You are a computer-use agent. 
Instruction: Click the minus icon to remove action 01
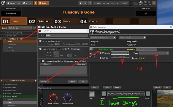coord(91,54)
